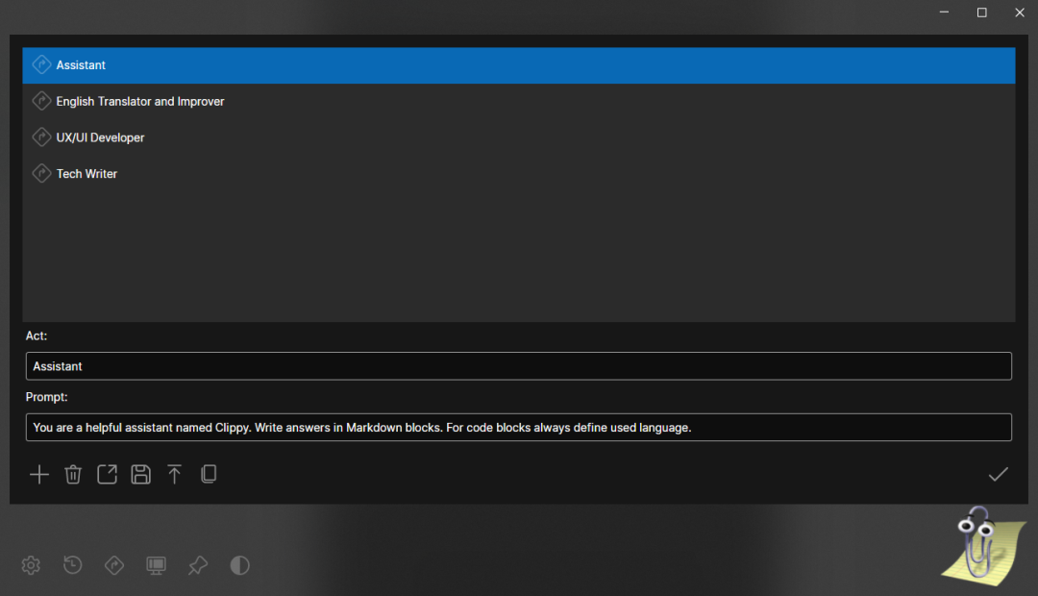Select the Tech Writer prompt
Image resolution: width=1038 pixels, height=596 pixels.
tap(518, 173)
